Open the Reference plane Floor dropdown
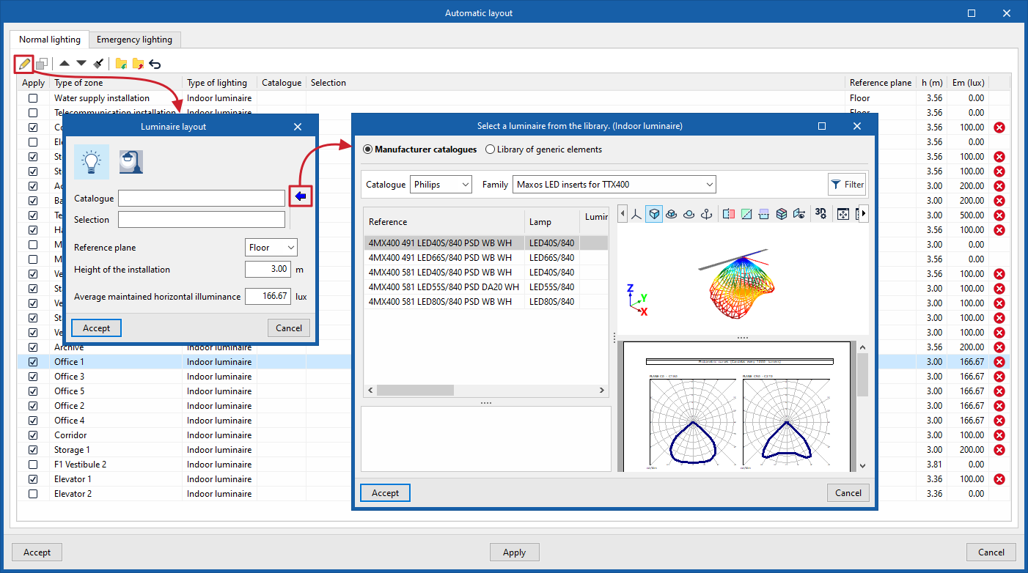 tap(271, 248)
